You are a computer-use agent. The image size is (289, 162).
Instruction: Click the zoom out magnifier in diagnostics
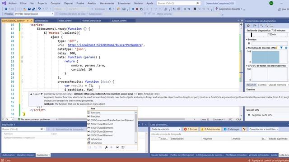[x=266, y=26]
